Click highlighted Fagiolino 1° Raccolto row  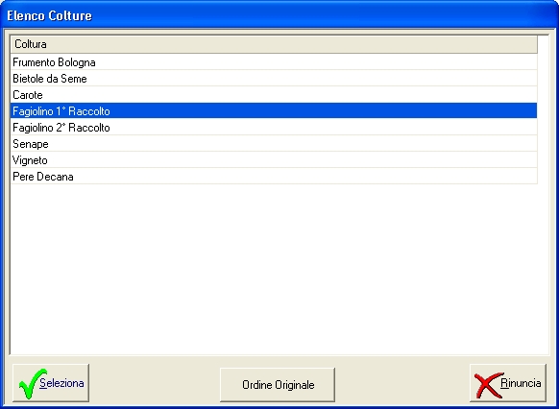tap(274, 110)
